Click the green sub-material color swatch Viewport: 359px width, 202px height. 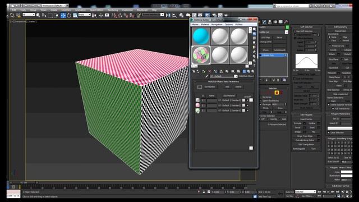[197, 111]
